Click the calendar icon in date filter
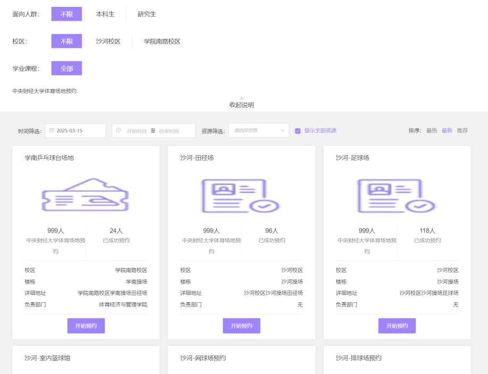Viewport: 488px width, 374px height. (52, 130)
